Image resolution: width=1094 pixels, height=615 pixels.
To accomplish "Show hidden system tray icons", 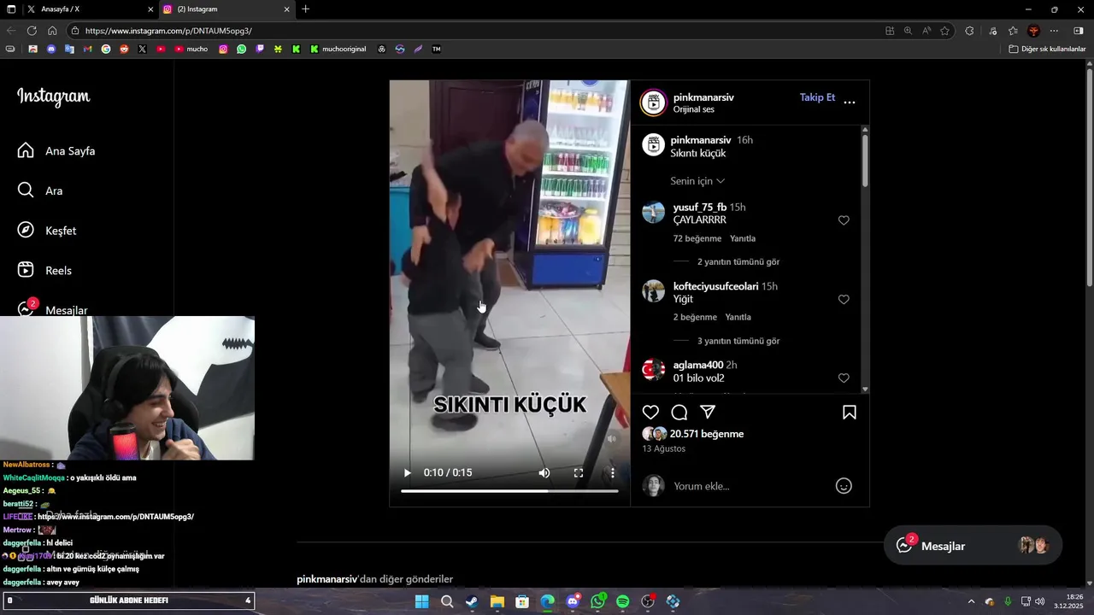I will point(971,601).
